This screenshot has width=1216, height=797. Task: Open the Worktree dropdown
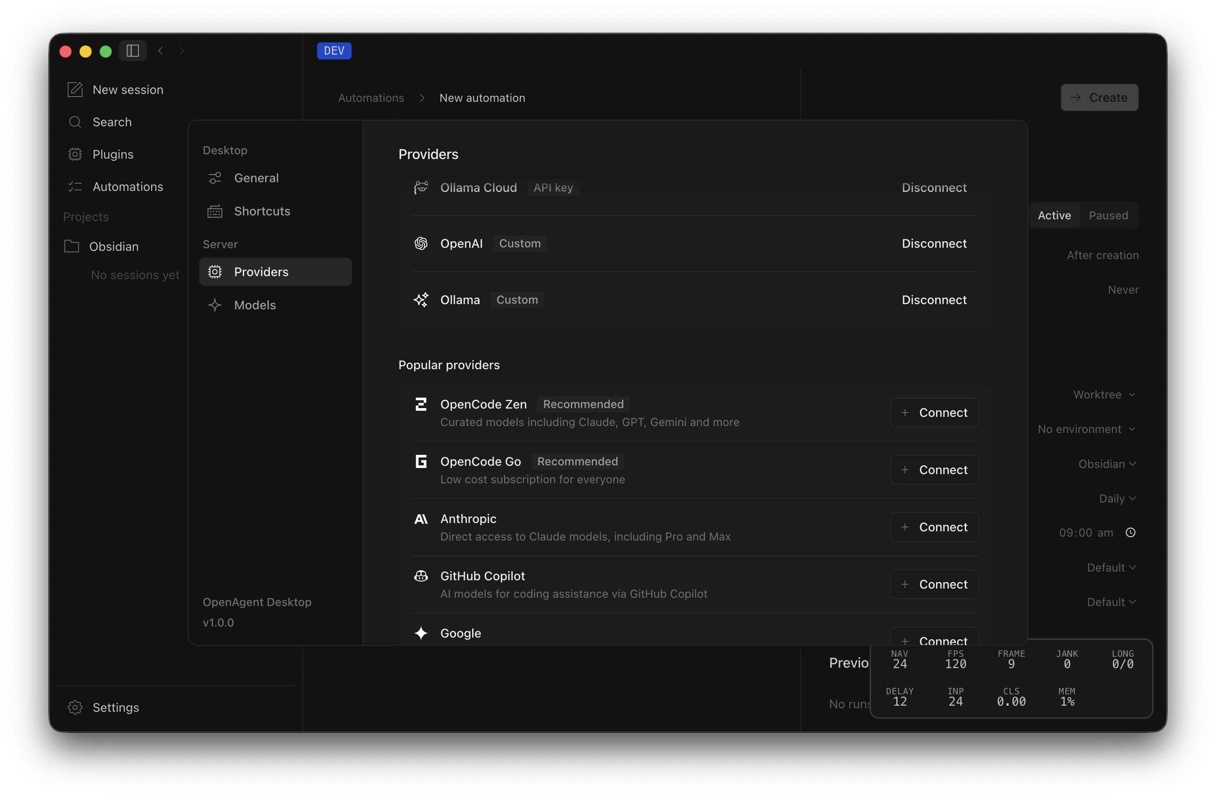click(x=1104, y=394)
